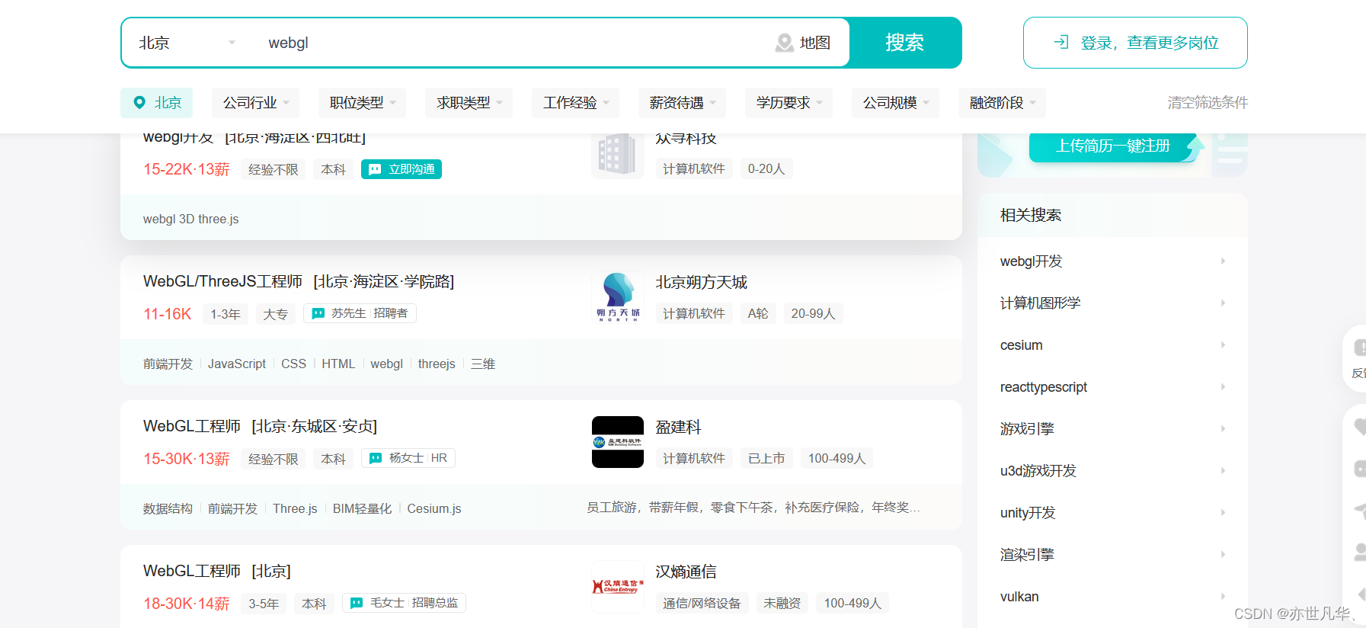
Task: Click arrow beside cesium related search
Action: click(x=1223, y=345)
